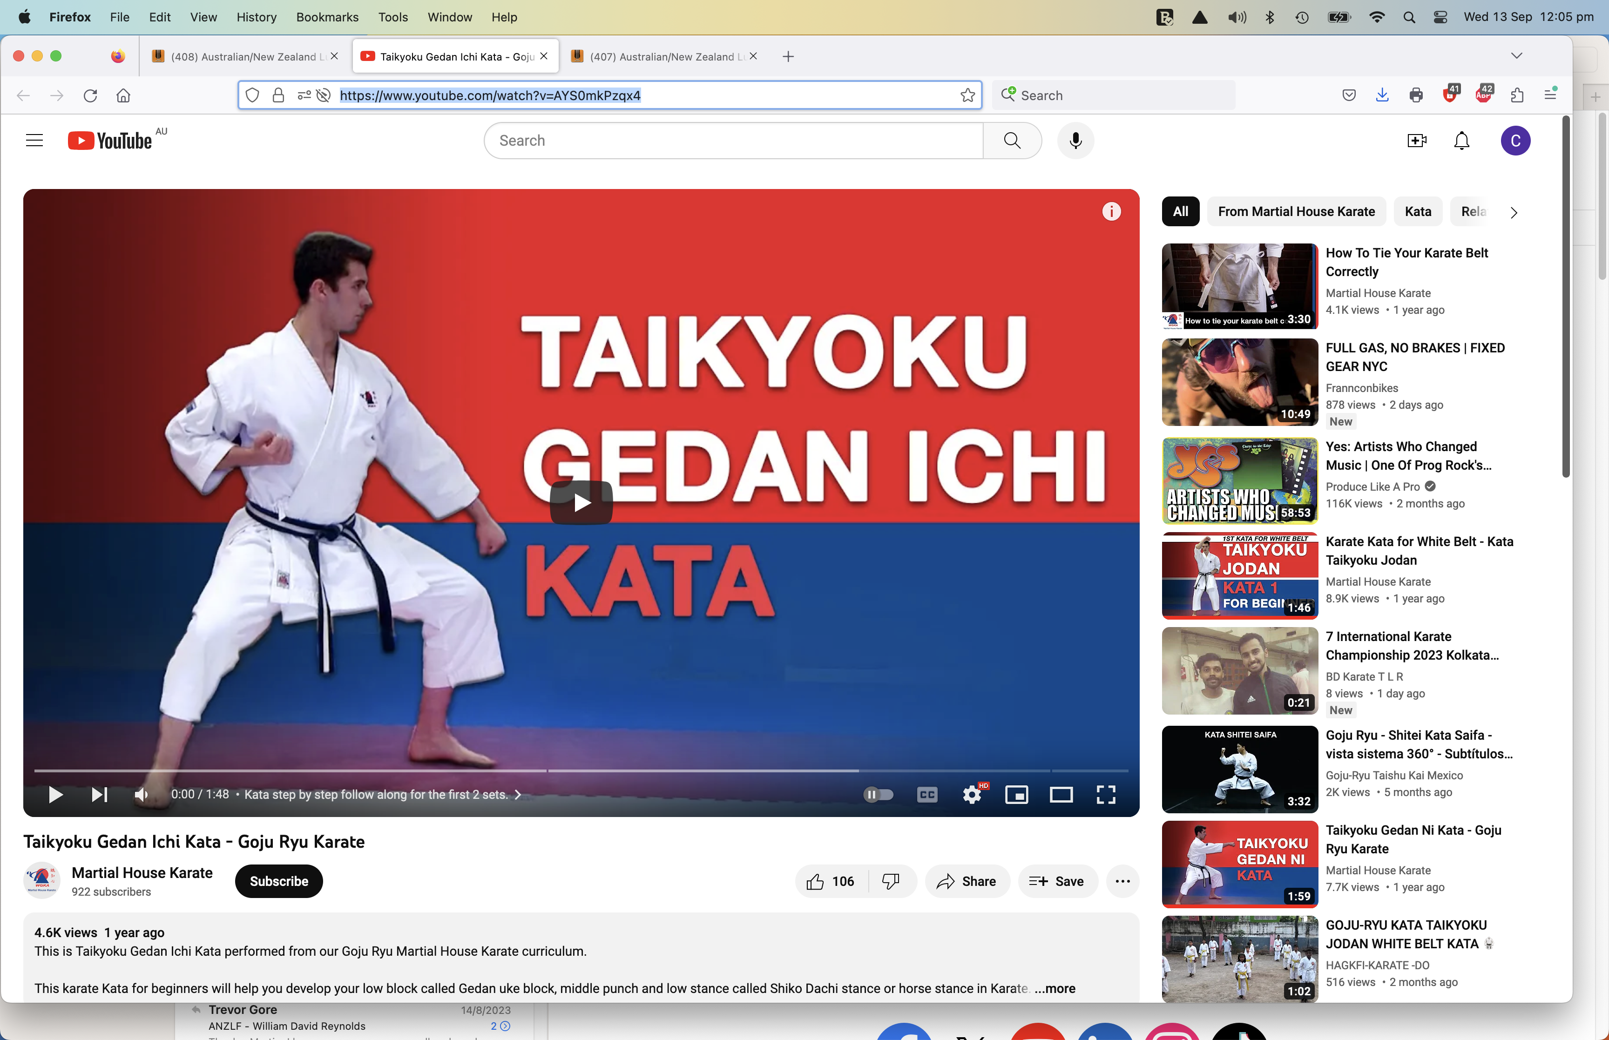Open a new tab plus button

point(788,56)
